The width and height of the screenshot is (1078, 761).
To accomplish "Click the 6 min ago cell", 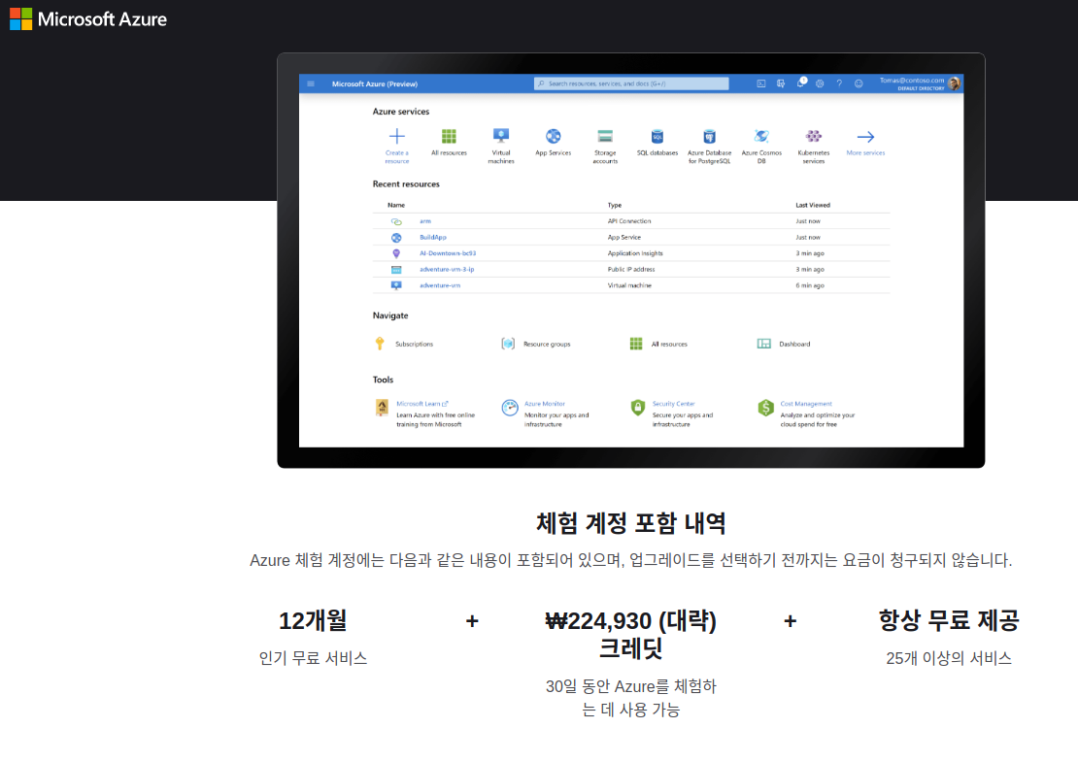I will click(x=810, y=285).
